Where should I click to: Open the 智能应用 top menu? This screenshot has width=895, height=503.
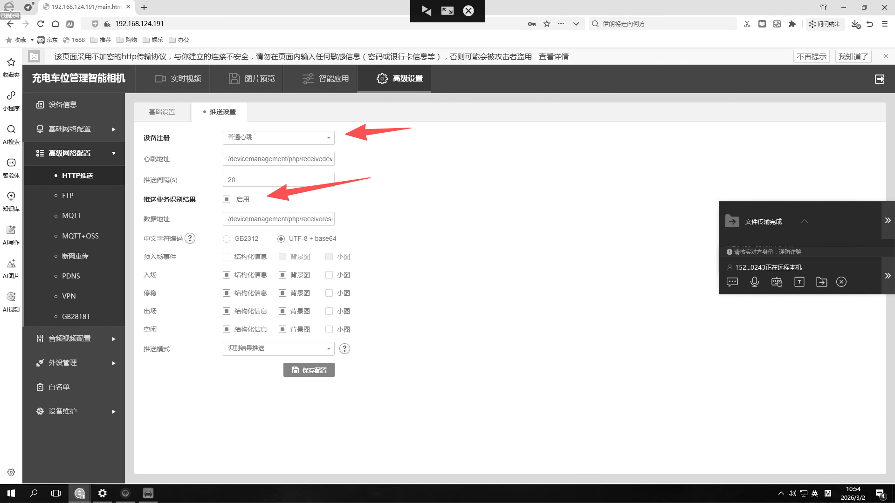point(326,79)
